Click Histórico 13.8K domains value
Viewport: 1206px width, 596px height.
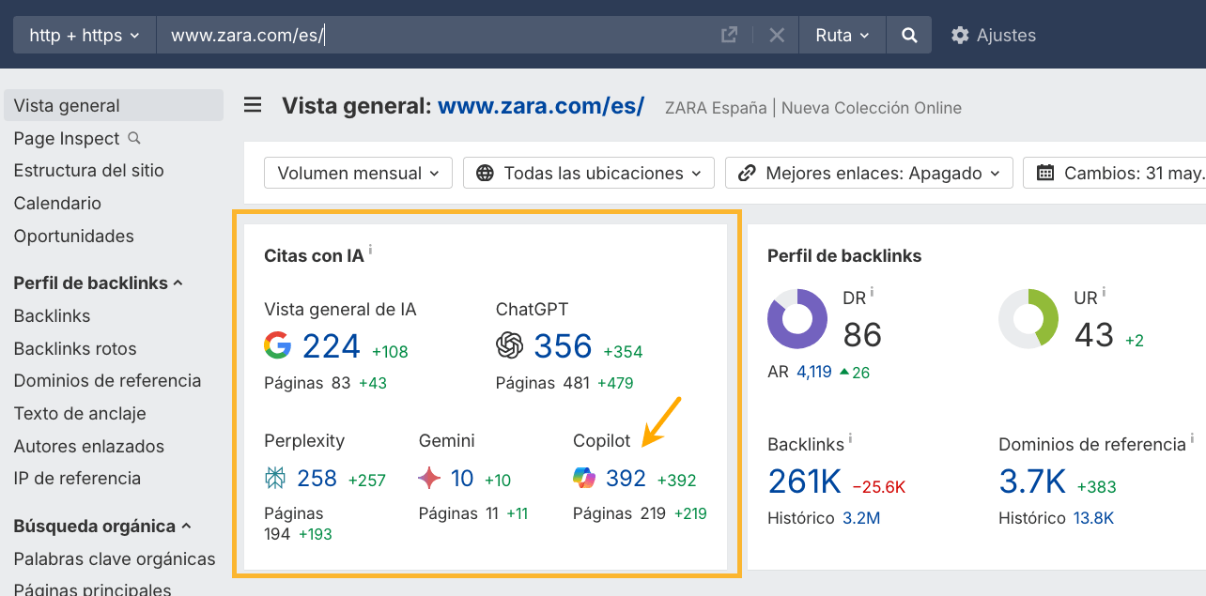point(1093,518)
